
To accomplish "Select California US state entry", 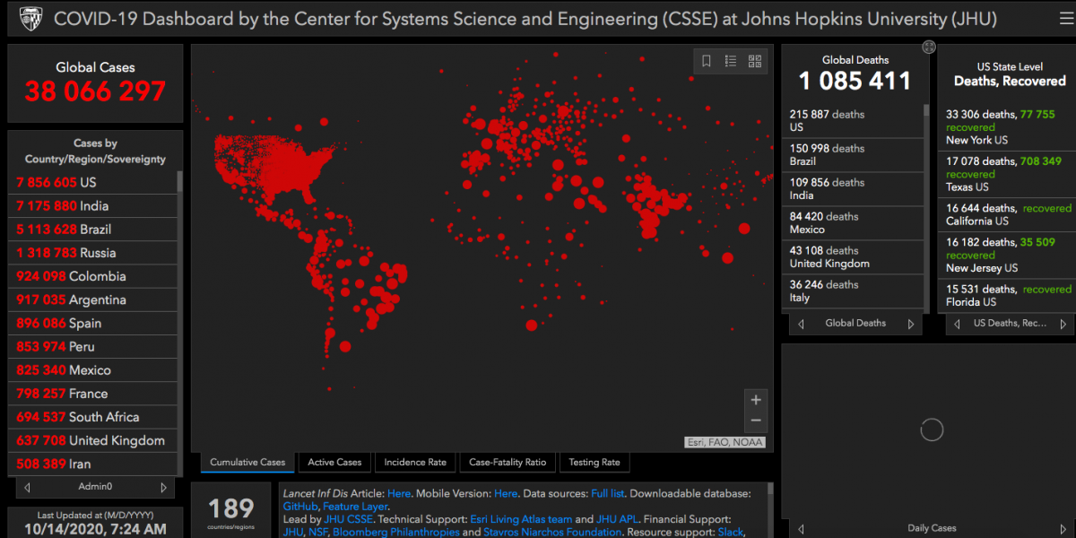I will 1008,214.
